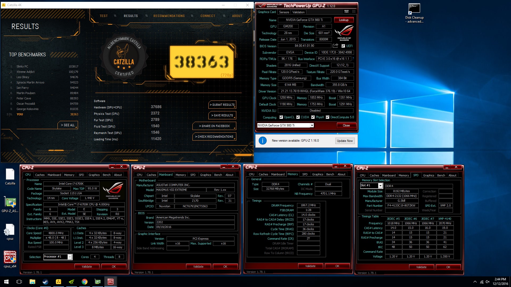The width and height of the screenshot is (511, 287).
Task: Select the YOU leaderboard row
Action: (x=43, y=114)
